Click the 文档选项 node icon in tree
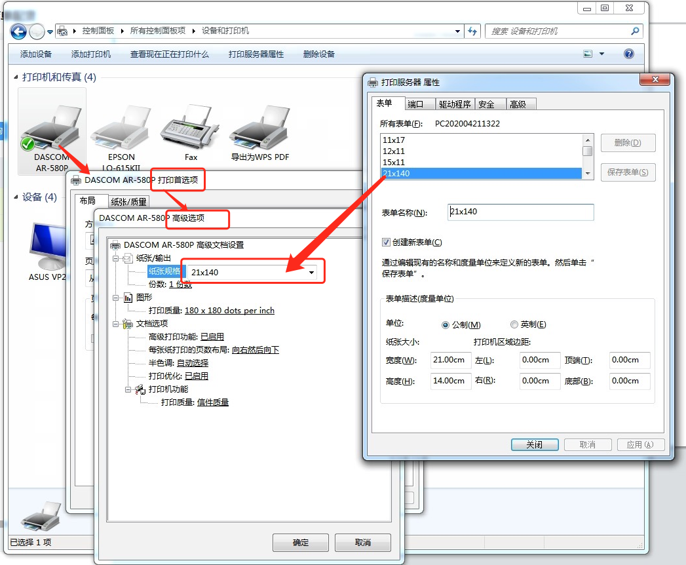 [x=128, y=324]
